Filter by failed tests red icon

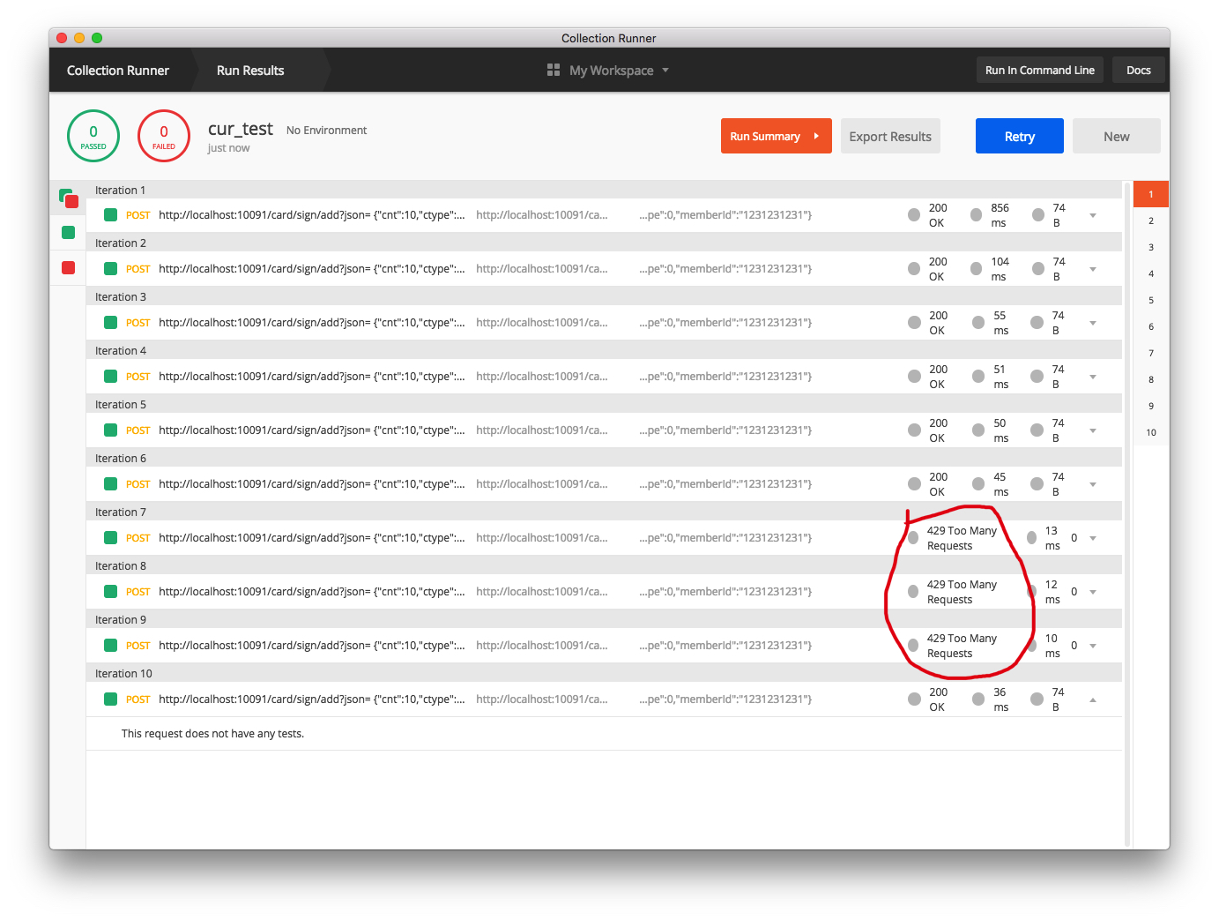point(68,268)
